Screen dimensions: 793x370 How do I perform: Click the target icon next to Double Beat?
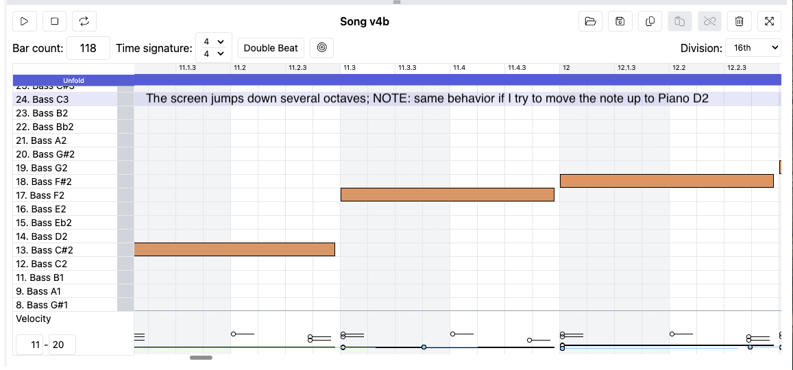click(321, 48)
